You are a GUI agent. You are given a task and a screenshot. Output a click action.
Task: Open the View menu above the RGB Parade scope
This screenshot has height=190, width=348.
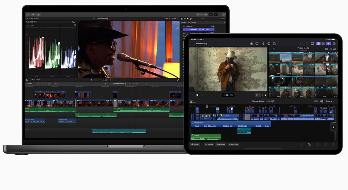[74, 22]
